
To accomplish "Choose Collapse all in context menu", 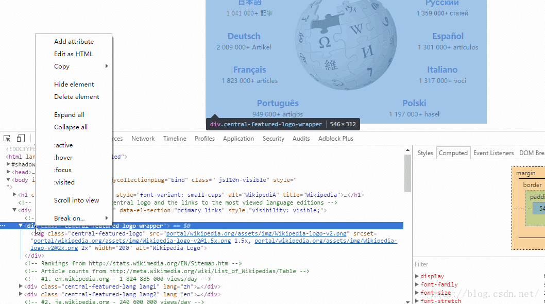I will pos(74,127).
